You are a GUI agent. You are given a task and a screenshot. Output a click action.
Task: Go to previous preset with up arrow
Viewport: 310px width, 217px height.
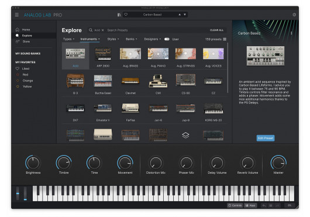tap(180, 15)
